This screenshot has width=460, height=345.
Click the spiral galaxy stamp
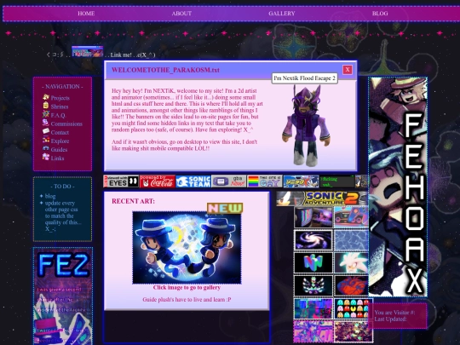pos(313,240)
